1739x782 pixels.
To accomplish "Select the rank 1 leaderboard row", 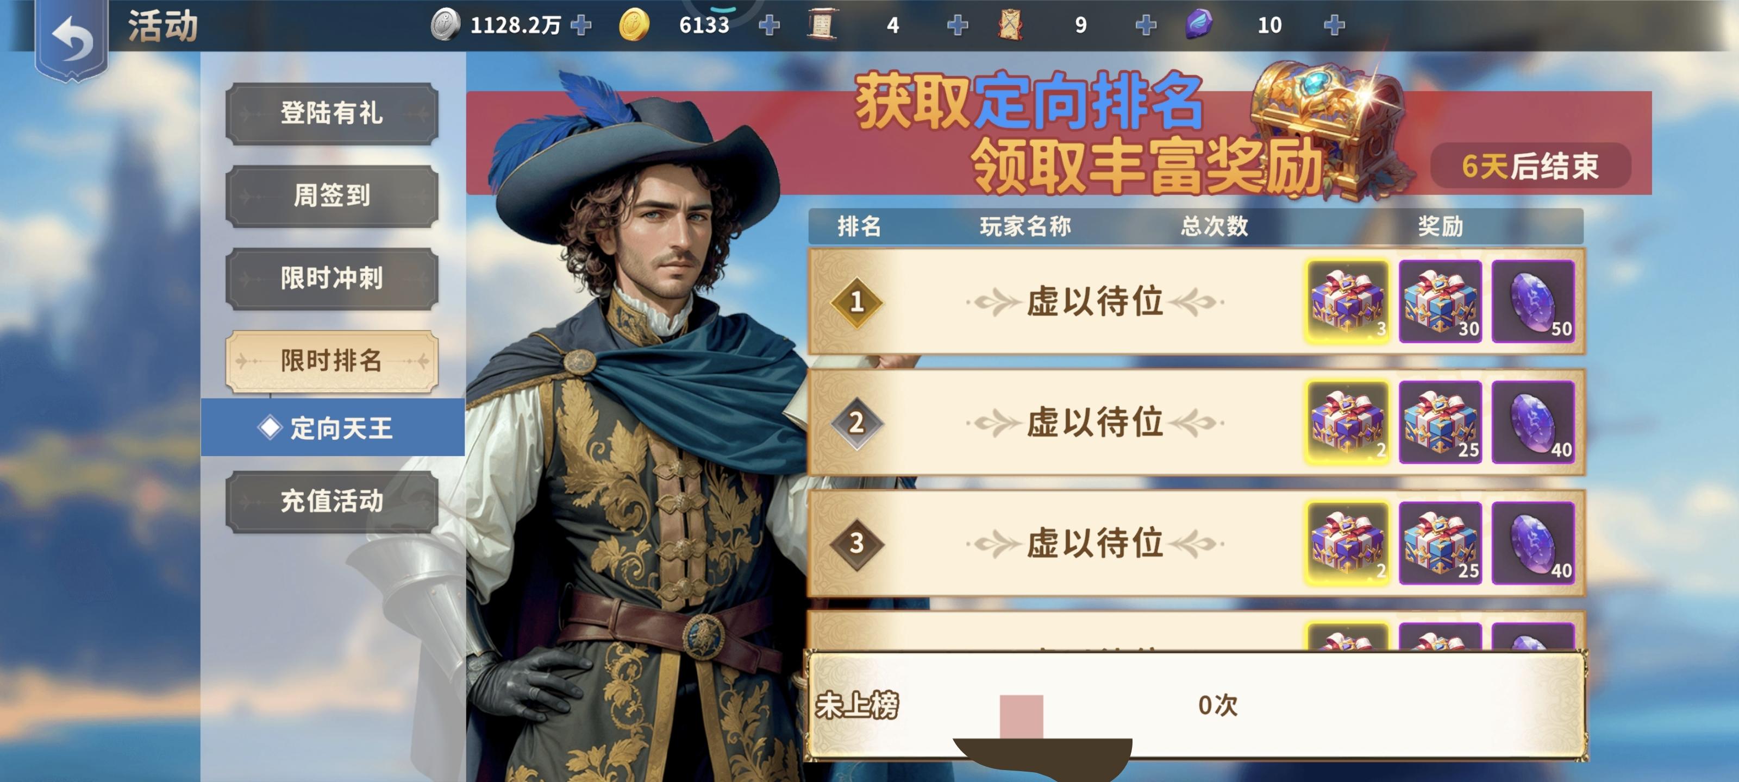I will click(x=1196, y=301).
